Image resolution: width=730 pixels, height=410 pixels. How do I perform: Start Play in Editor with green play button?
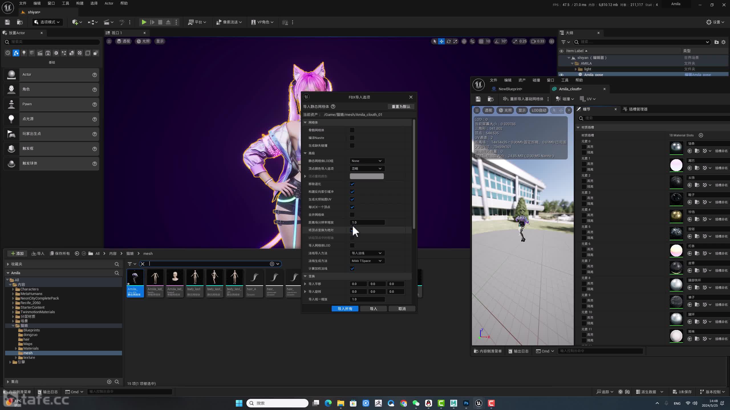coord(144,22)
